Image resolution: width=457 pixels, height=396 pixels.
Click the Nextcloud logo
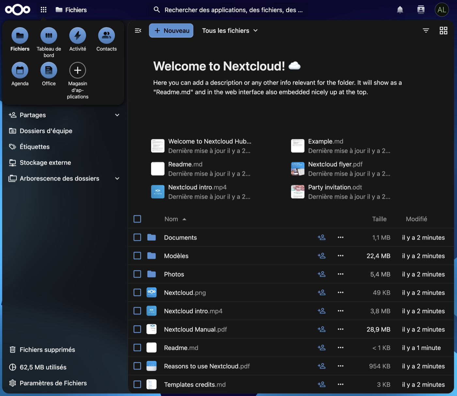pyautogui.click(x=18, y=10)
